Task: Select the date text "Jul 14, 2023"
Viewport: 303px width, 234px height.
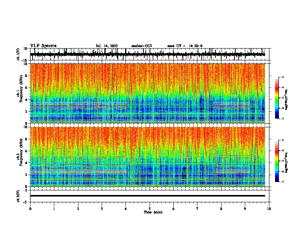Action: click(107, 46)
